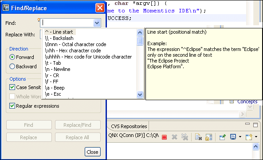Screen dimensions: 263x160
Task: Clear the console with the document-X icon
Action: (x=198, y=137)
